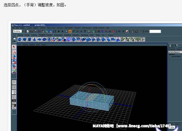
Task: Switch to the Rendering shelf tab
Action: tap(84, 35)
